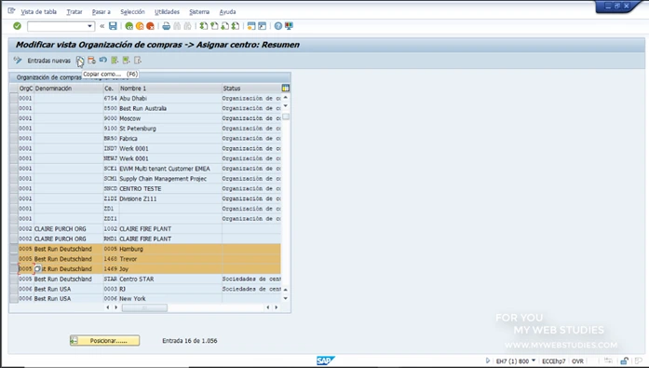Click the Deselect all icon
The height and width of the screenshot is (368, 649).
tap(138, 61)
